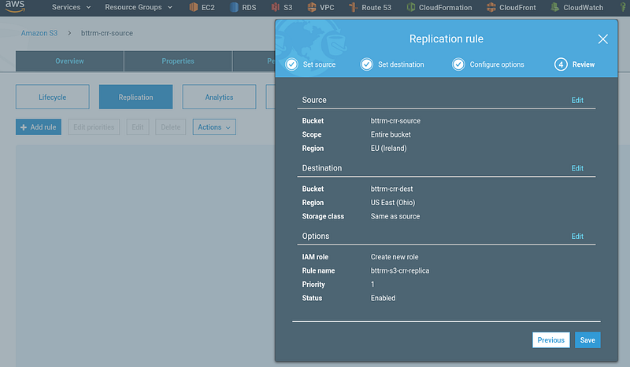The height and width of the screenshot is (367, 630).
Task: Open the CloudFront shortcut
Action: 511,7
